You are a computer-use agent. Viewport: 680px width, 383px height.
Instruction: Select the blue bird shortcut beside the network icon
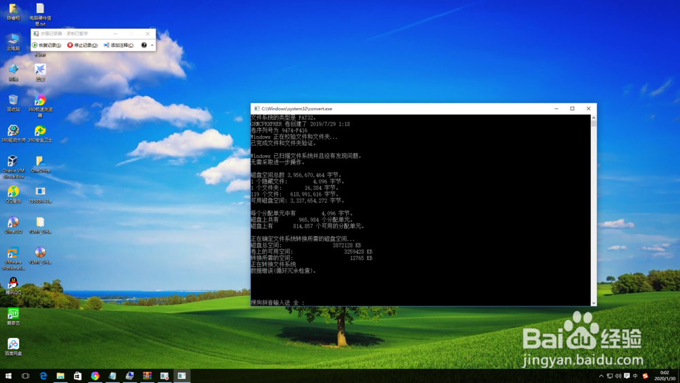(40, 73)
